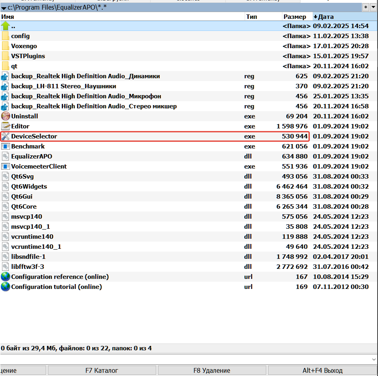Select the config folder icon

pos(5,36)
